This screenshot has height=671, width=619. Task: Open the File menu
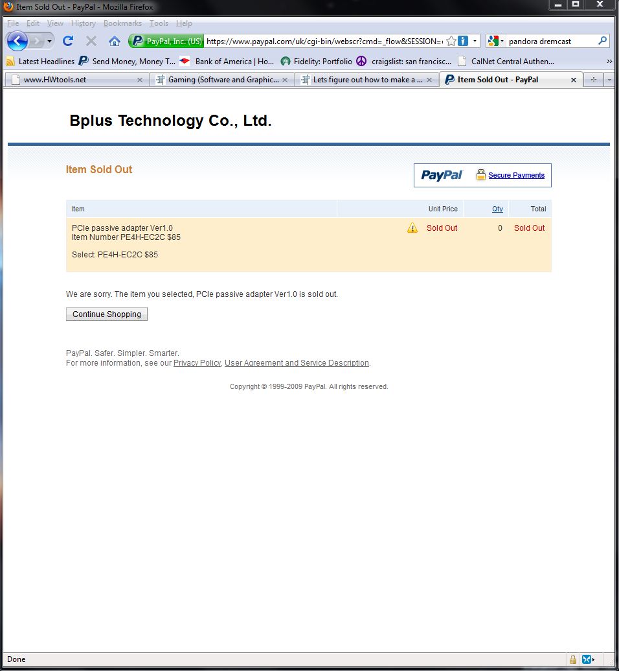(13, 23)
